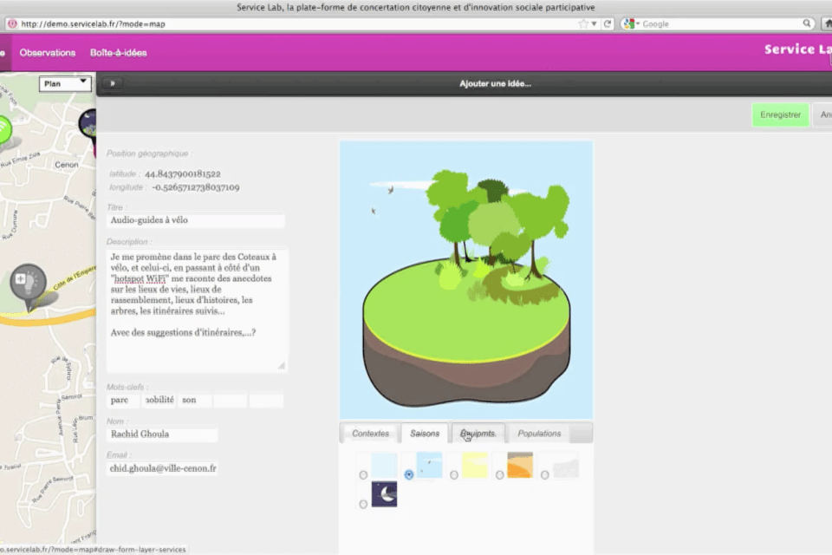Select the pale yellow scene thumbnail
Viewport: 832px width, 555px height.
[475, 465]
